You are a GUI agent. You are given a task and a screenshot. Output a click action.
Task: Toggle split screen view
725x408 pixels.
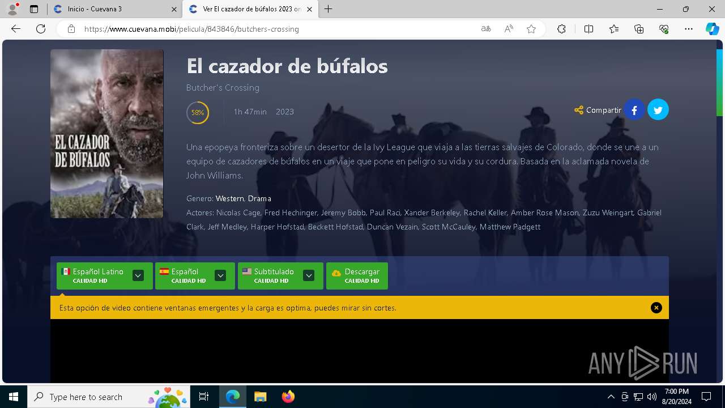[x=588, y=29]
